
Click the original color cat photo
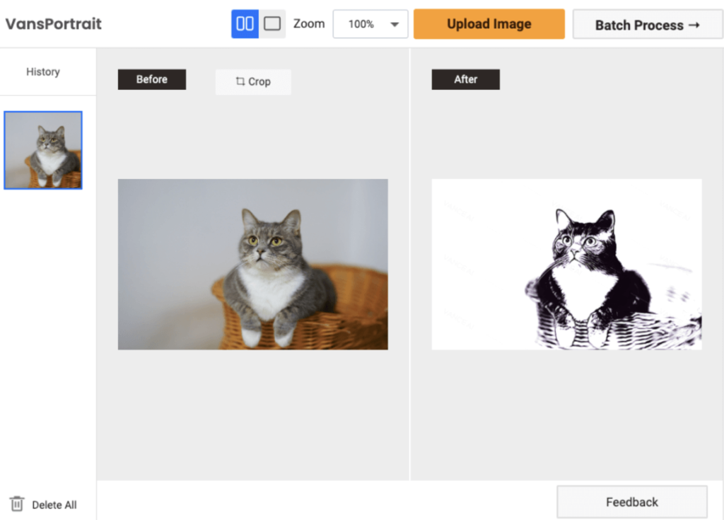point(252,264)
